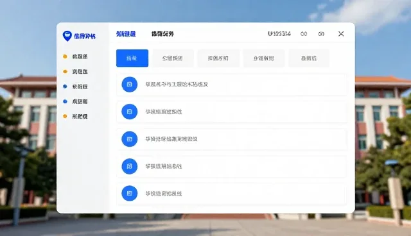This screenshot has width=411, height=236.
Task: Open the second list row's title text
Action: tap(164, 112)
